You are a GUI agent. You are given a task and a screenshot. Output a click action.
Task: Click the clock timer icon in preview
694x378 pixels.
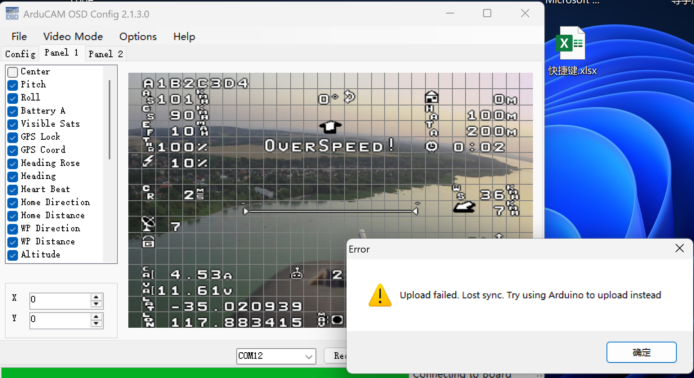pyautogui.click(x=432, y=146)
